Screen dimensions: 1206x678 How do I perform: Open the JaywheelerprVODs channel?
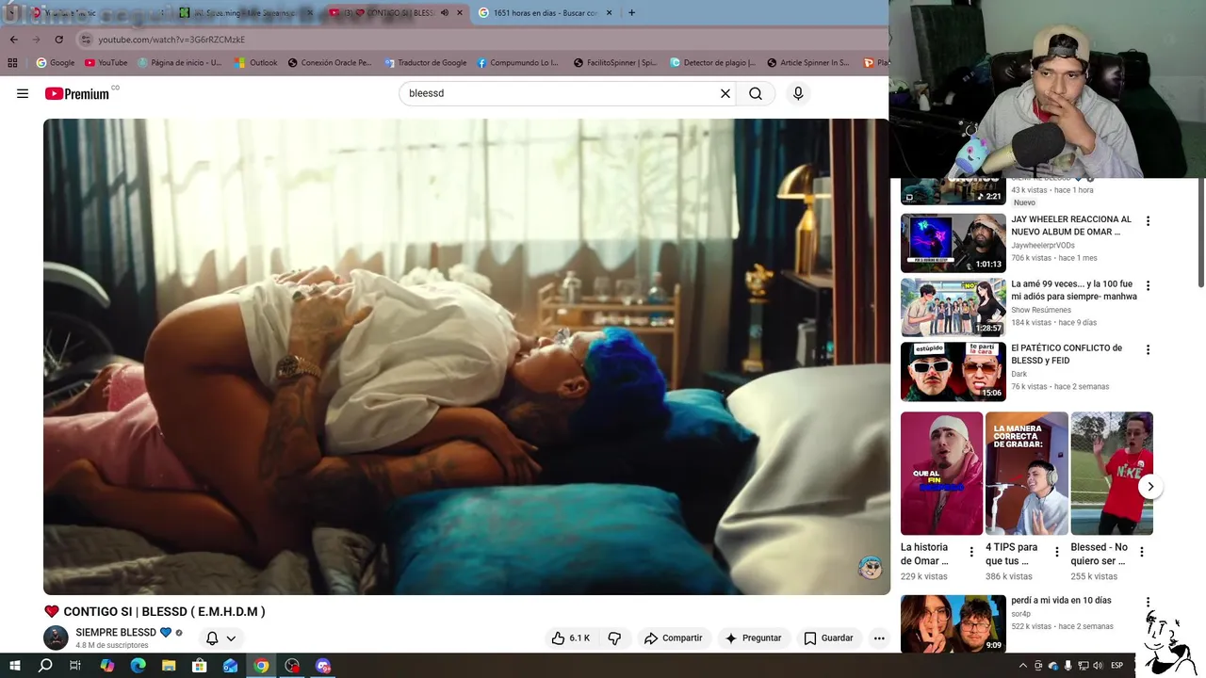pyautogui.click(x=1043, y=246)
